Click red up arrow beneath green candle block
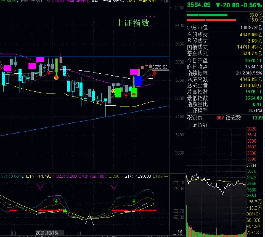265x237 pixels. [134, 94]
